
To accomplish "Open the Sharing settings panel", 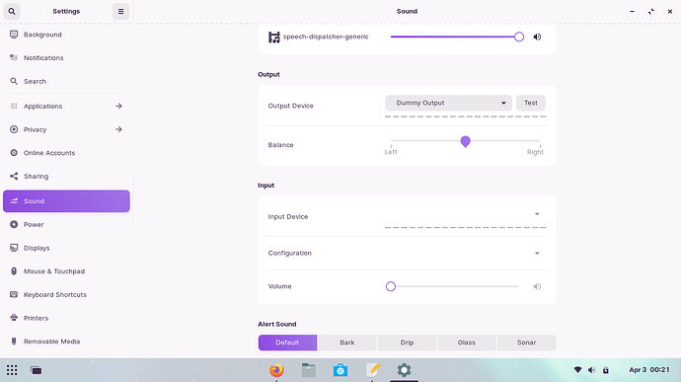I will click(x=66, y=176).
